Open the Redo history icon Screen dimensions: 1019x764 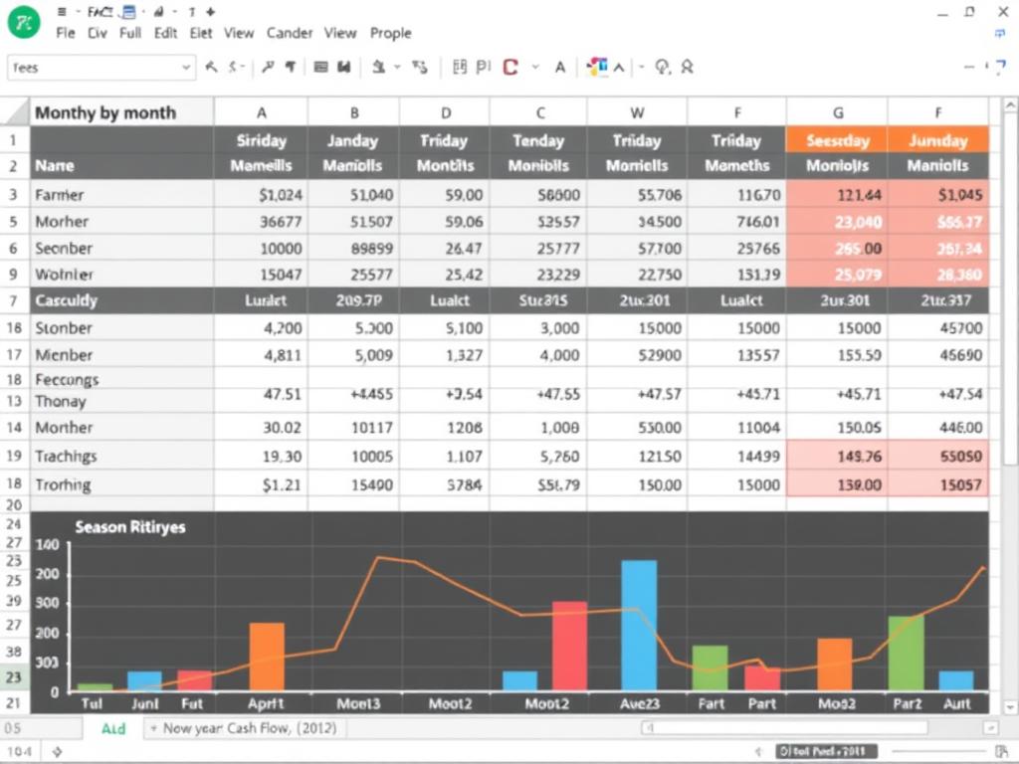(234, 67)
